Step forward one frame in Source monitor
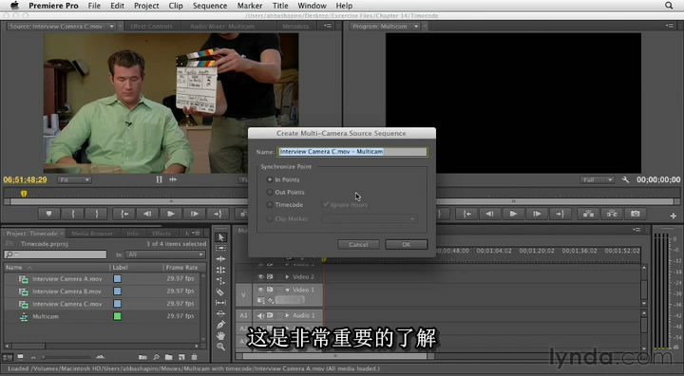This screenshot has height=376, width=684. pos(194,214)
